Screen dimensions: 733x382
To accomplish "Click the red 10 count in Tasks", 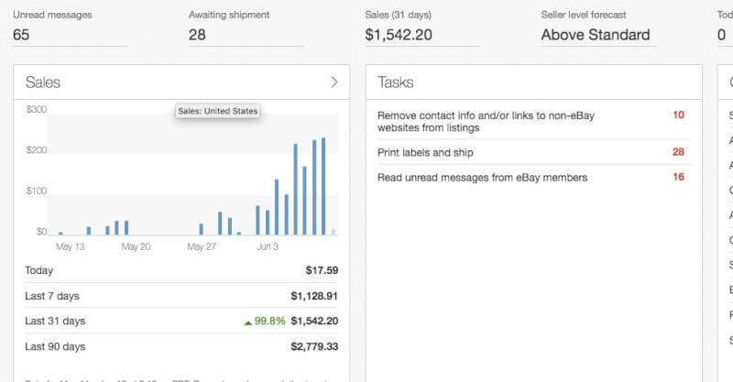I will (678, 115).
